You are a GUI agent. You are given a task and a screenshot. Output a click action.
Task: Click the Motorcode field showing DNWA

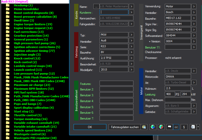point(178,77)
